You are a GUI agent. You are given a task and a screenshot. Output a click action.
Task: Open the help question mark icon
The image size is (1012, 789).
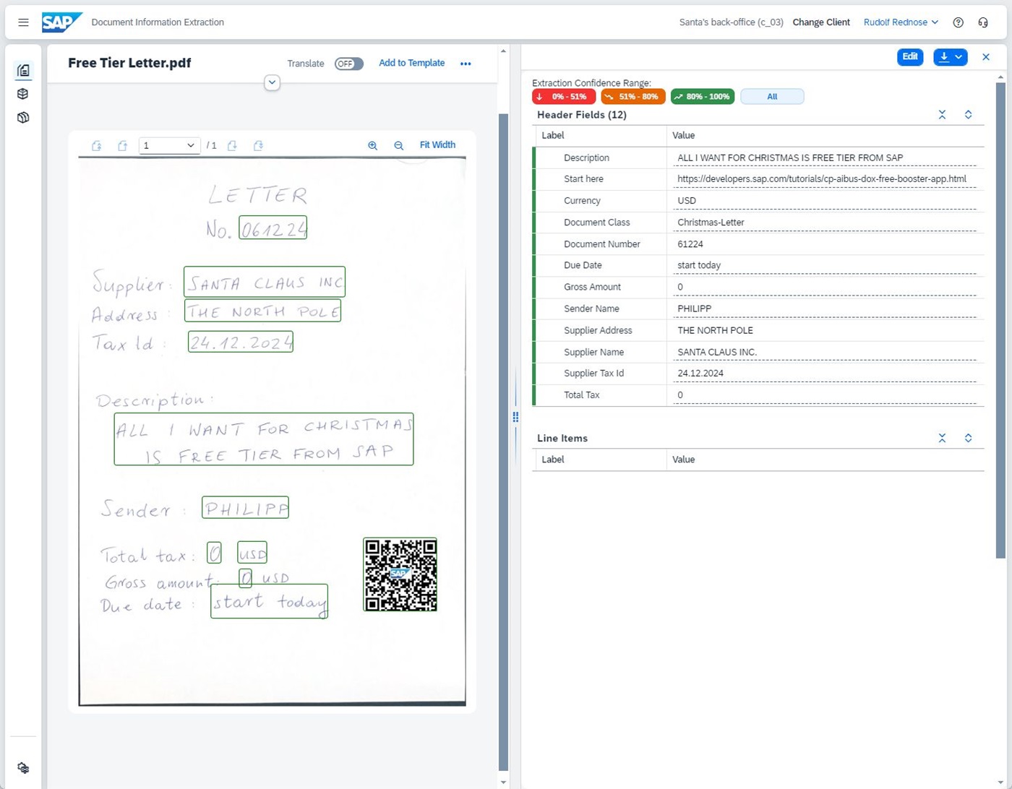click(x=959, y=22)
